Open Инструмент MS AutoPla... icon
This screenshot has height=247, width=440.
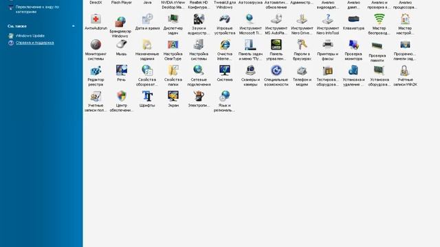click(x=276, y=19)
